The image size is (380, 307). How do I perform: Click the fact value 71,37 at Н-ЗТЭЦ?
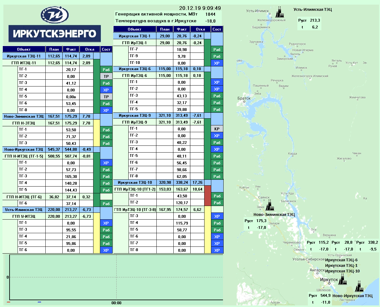71,137
